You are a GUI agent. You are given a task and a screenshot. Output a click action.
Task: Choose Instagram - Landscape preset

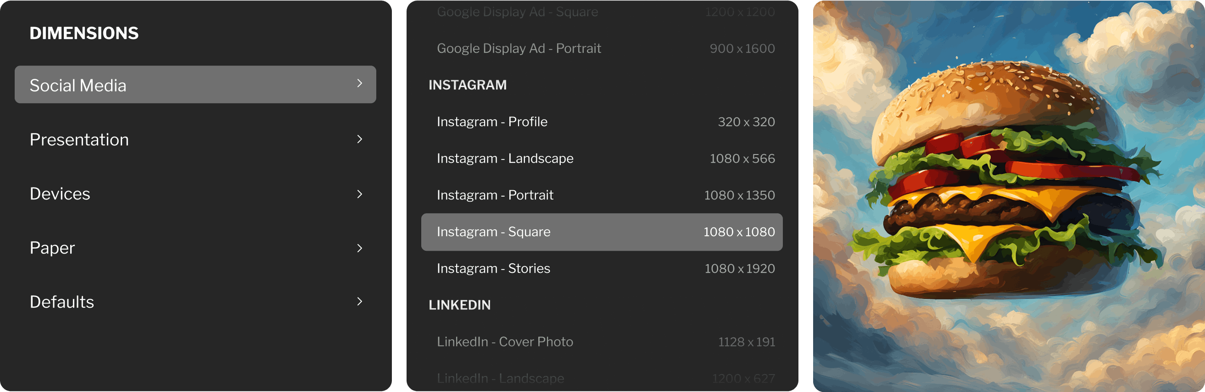[602, 159]
